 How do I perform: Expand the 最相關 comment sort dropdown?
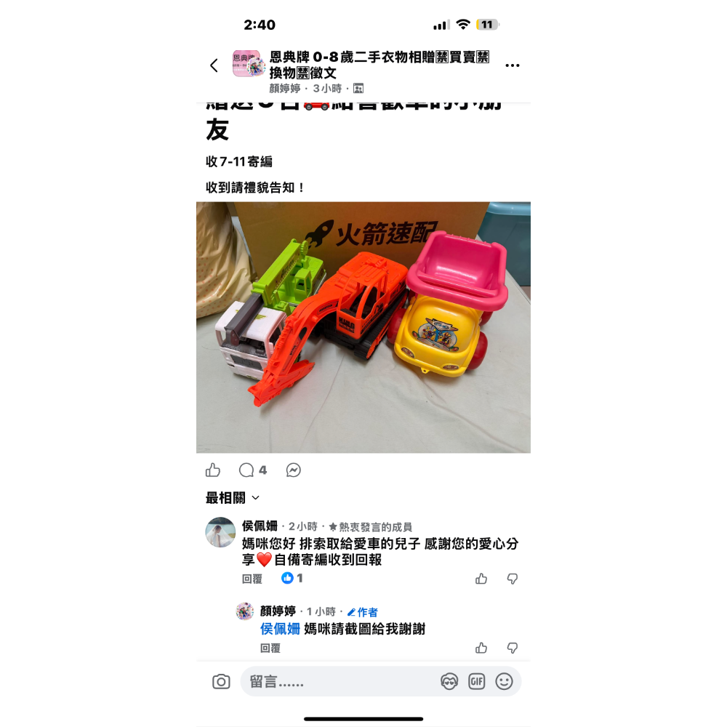point(233,498)
